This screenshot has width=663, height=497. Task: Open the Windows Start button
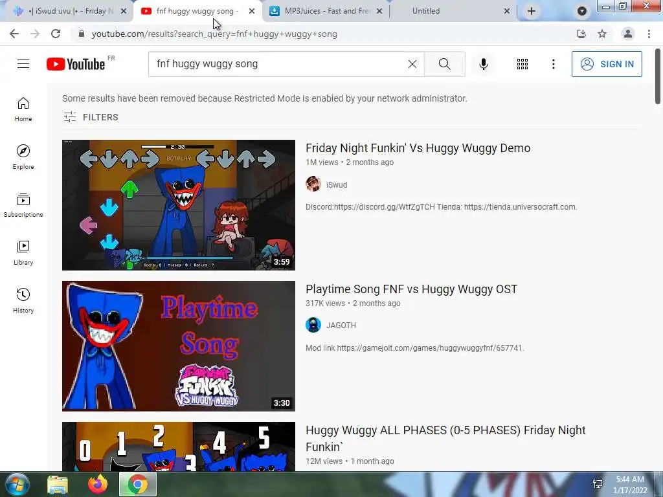(x=17, y=484)
